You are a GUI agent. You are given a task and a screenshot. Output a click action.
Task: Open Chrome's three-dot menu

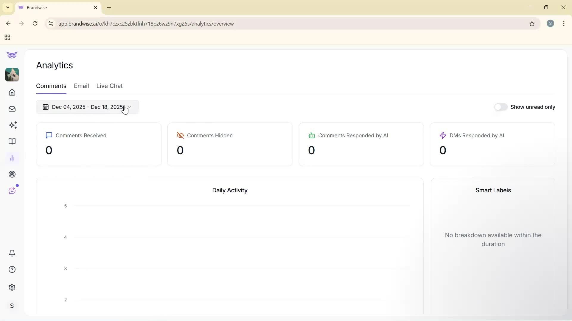click(564, 23)
